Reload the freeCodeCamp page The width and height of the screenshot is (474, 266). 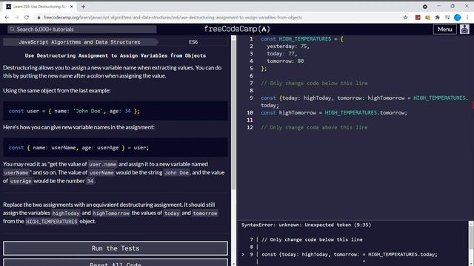point(27,18)
